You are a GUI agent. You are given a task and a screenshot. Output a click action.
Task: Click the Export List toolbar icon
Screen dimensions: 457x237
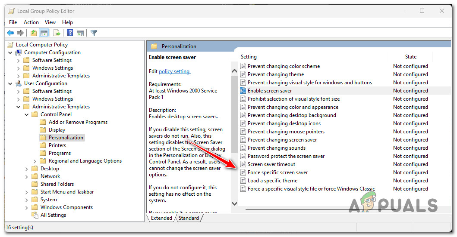pos(57,33)
